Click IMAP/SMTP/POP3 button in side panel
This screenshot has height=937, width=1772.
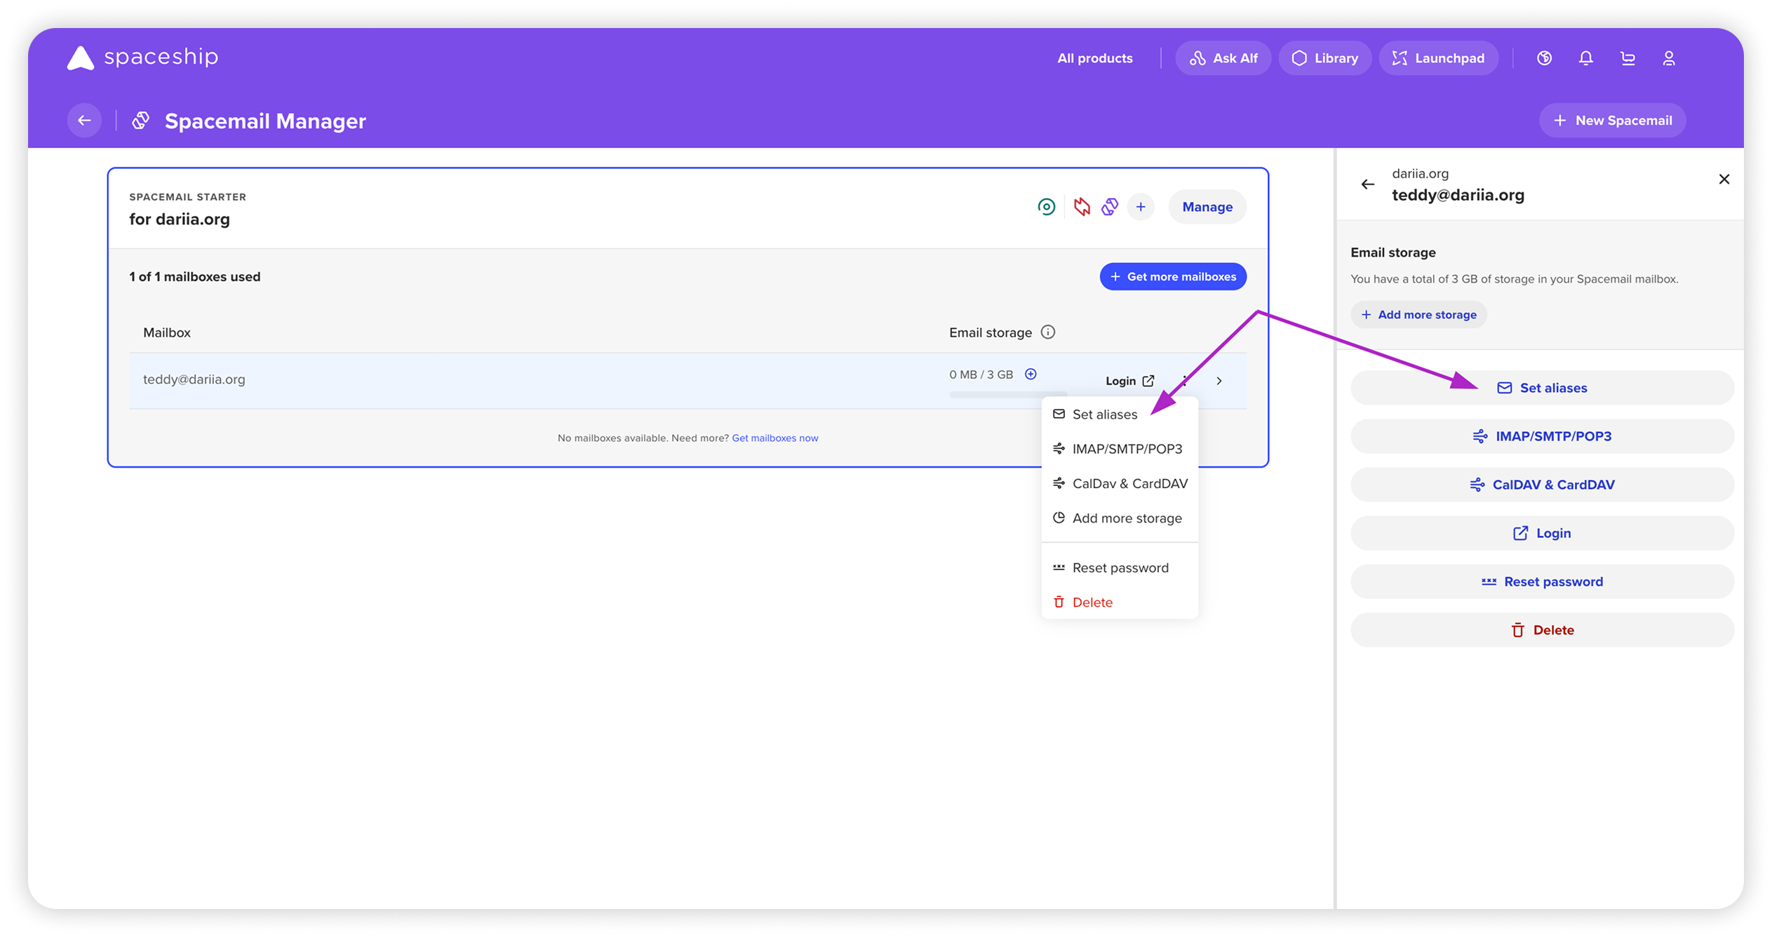tap(1542, 436)
